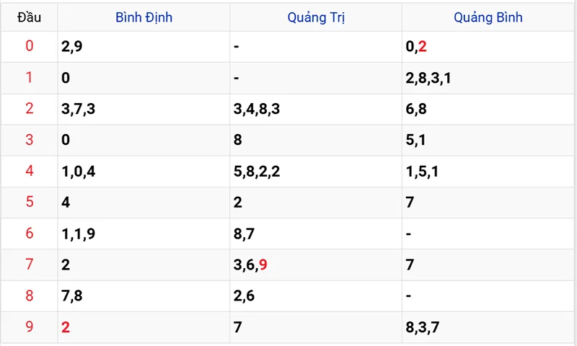577x346 pixels.
Task: Select row number 9 in Đầu column
Action: click(x=29, y=327)
